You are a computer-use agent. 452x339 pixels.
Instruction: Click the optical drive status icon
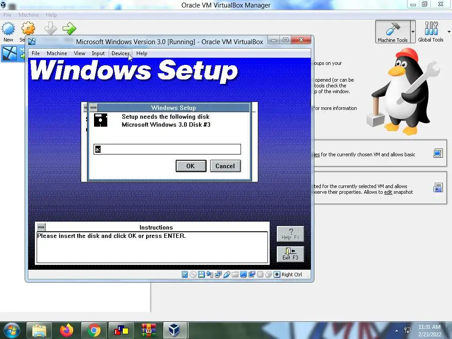point(193,275)
